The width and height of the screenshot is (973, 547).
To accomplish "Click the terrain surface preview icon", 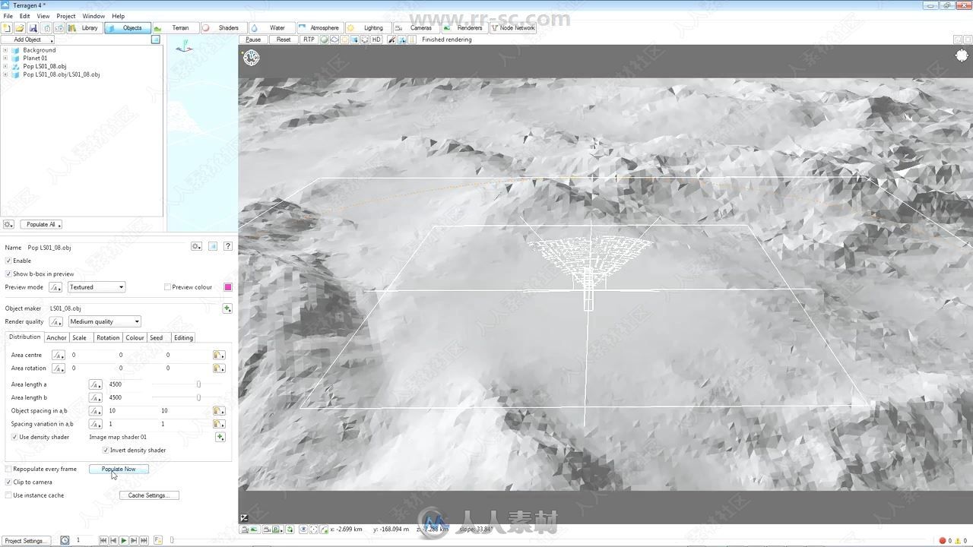I will pos(334,40).
